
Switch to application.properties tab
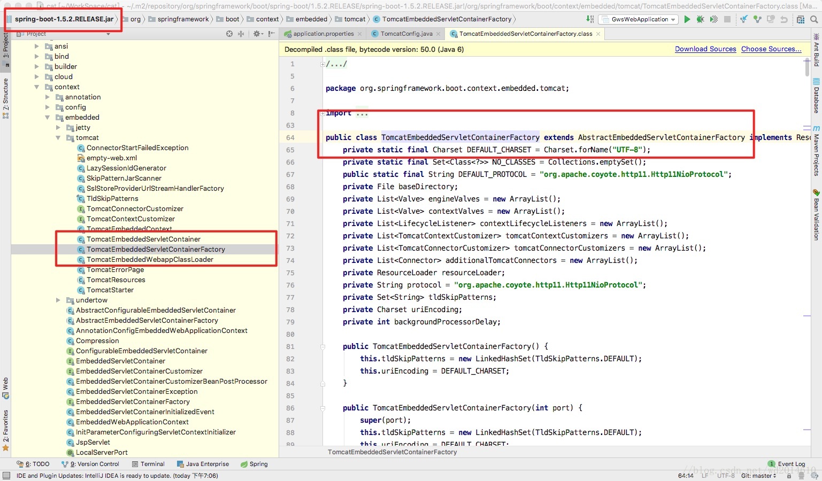[324, 34]
